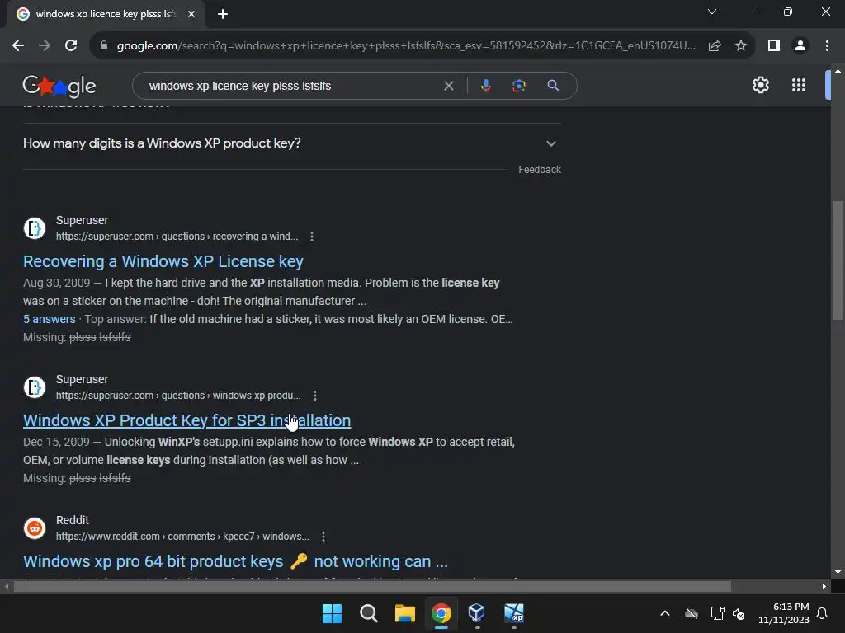Open tab search dropdown arrow
The image size is (845, 633).
[x=712, y=12]
